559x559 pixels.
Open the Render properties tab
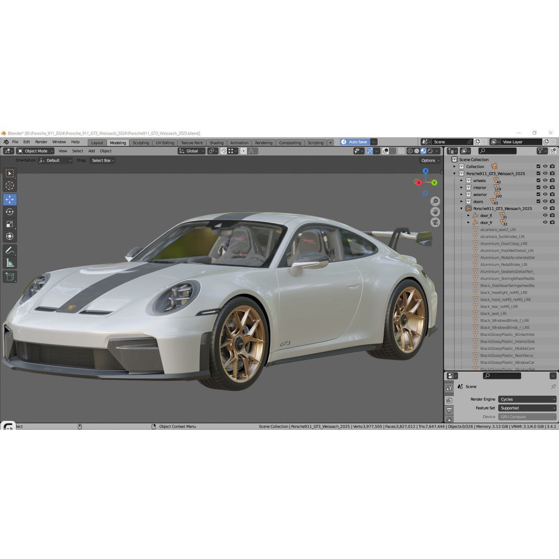click(449, 400)
